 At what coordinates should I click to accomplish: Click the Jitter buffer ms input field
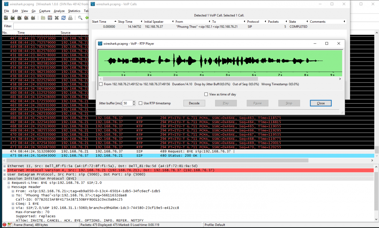pyautogui.click(x=128, y=103)
